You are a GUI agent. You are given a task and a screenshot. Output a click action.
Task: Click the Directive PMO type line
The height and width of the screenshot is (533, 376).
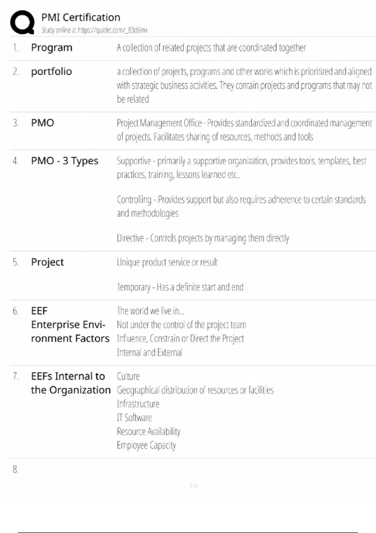point(203,238)
